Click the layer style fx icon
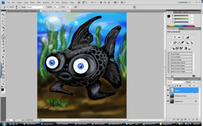203x126 pixels. point(178,119)
